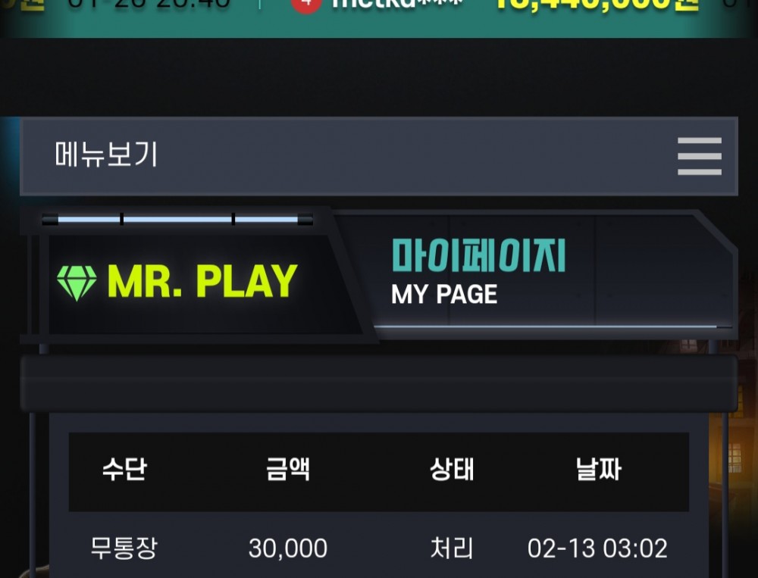Select the MR. PLAY logo text
Screen dimensions: 758x578
click(x=202, y=281)
